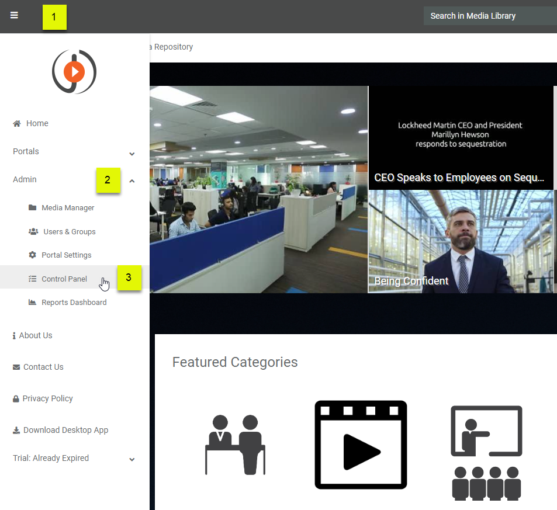Open Control Panel from Admin menu

64,279
